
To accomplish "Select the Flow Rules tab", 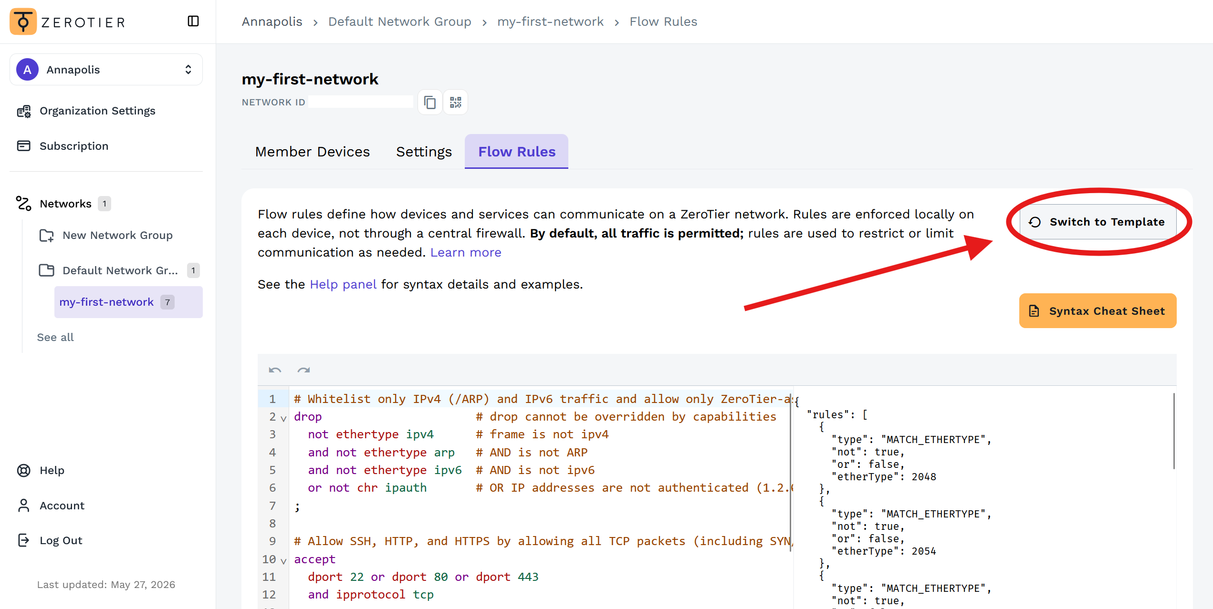I will coord(517,152).
